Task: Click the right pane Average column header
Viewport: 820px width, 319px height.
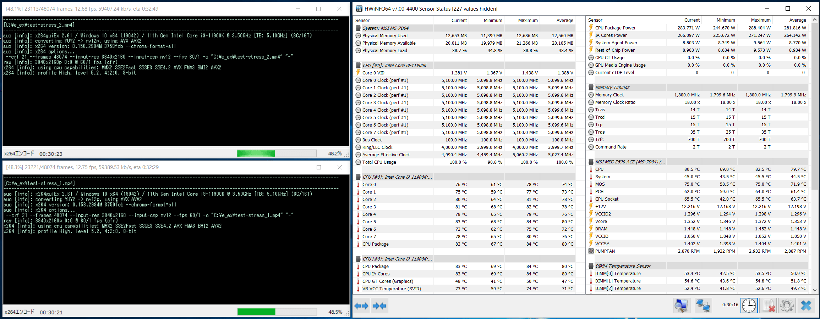Action: coord(791,20)
